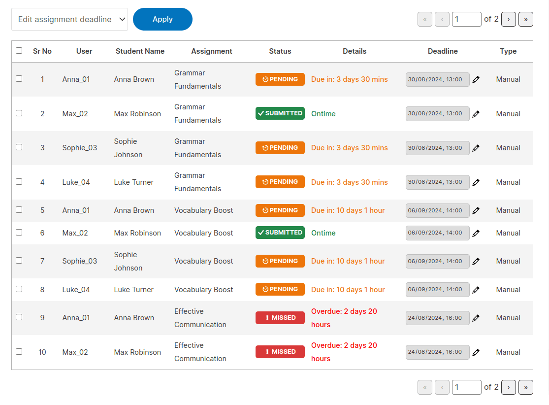Edit deadline pencil in row 6 Vocabulary Boost
The height and width of the screenshot is (405, 549).
tap(476, 233)
